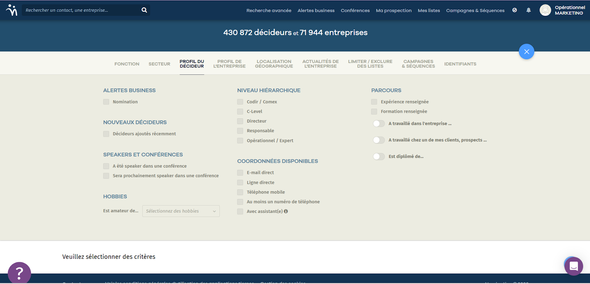
Task: Enable the Ligne directe checkbox
Action: coord(240,183)
